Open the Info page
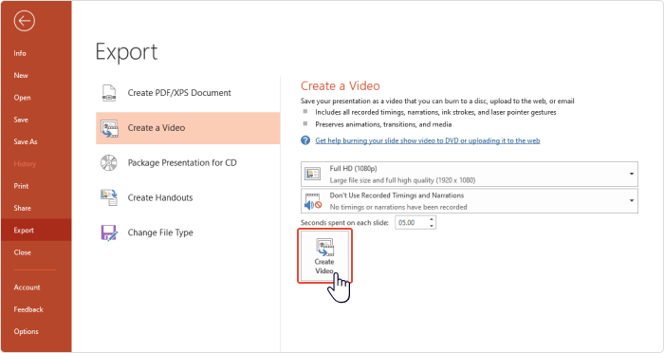Screen dimensions: 664x353 pyautogui.click(x=20, y=53)
